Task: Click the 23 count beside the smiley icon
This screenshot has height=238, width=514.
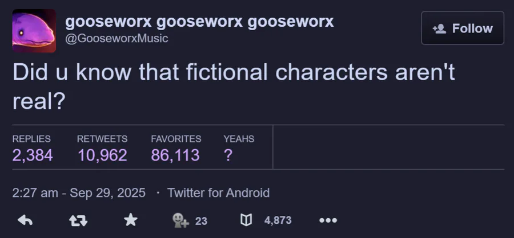Action: [x=201, y=221]
